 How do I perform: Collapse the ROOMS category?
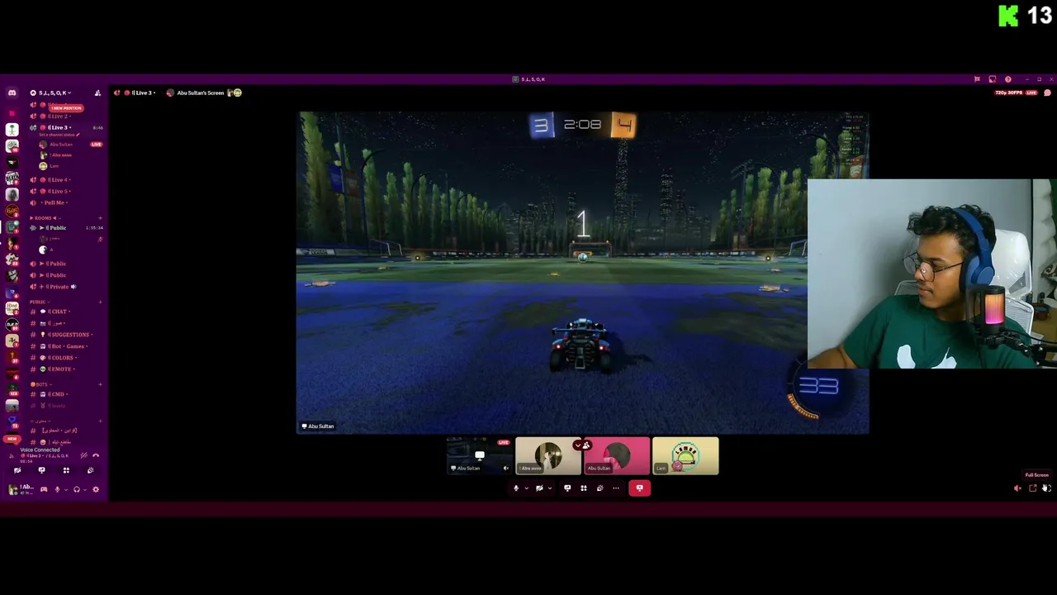pos(45,218)
